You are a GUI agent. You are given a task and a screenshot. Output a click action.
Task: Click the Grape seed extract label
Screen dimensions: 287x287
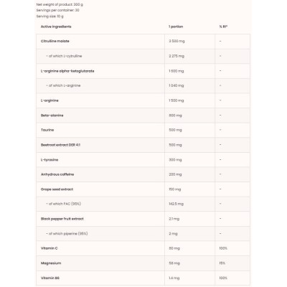(57, 189)
